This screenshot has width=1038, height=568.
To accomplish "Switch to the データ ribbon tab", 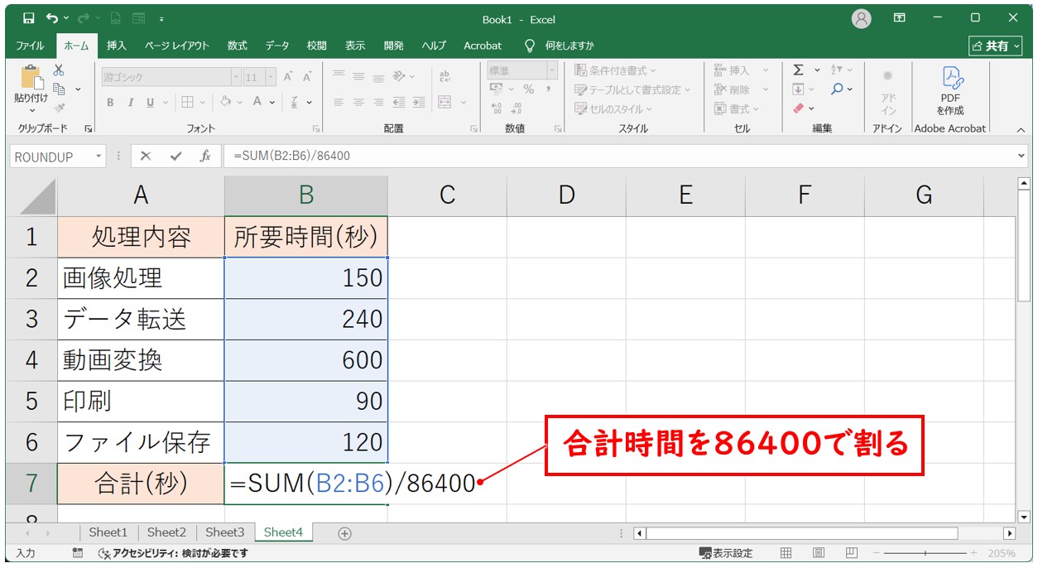I will click(x=277, y=46).
